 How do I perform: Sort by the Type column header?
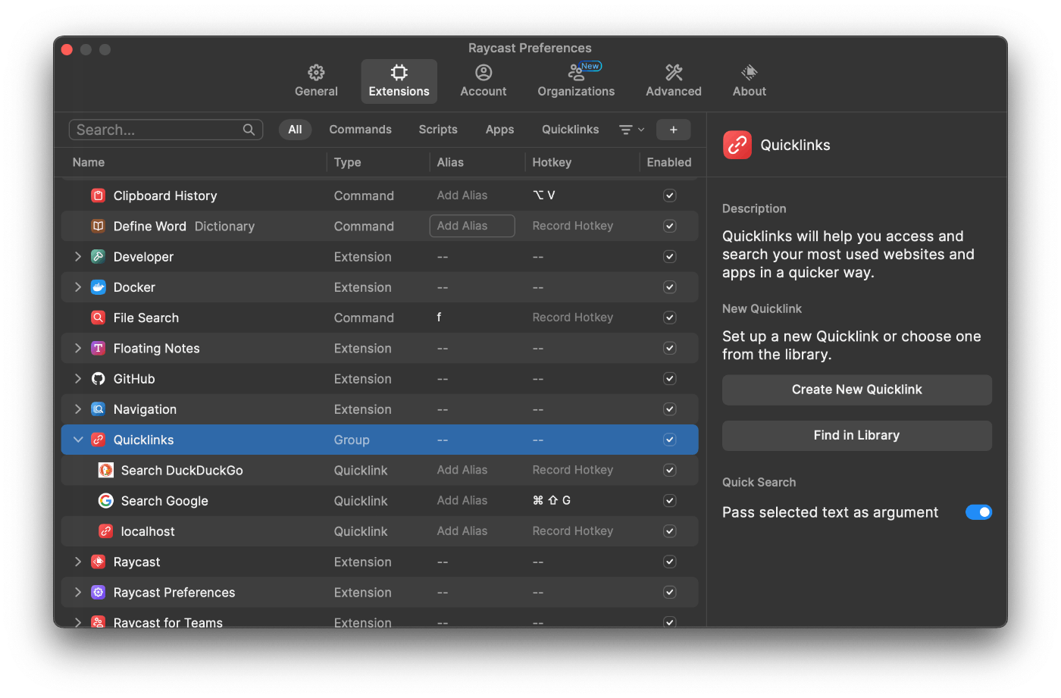click(x=347, y=162)
